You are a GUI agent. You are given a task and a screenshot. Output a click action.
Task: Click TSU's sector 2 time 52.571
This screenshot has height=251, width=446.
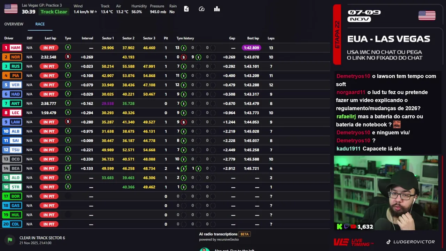128,150
